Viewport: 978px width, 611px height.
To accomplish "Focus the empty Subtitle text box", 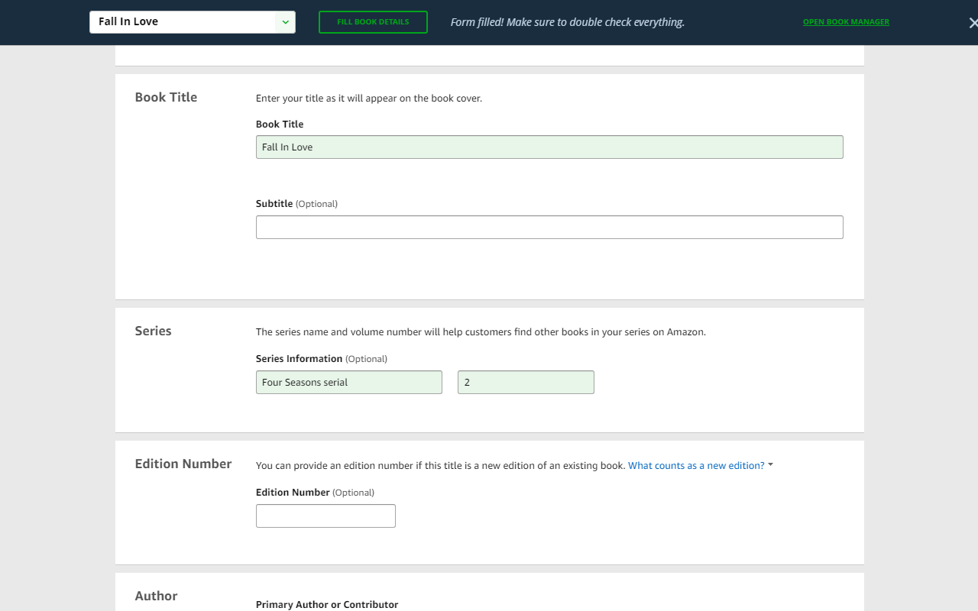I will tap(549, 228).
